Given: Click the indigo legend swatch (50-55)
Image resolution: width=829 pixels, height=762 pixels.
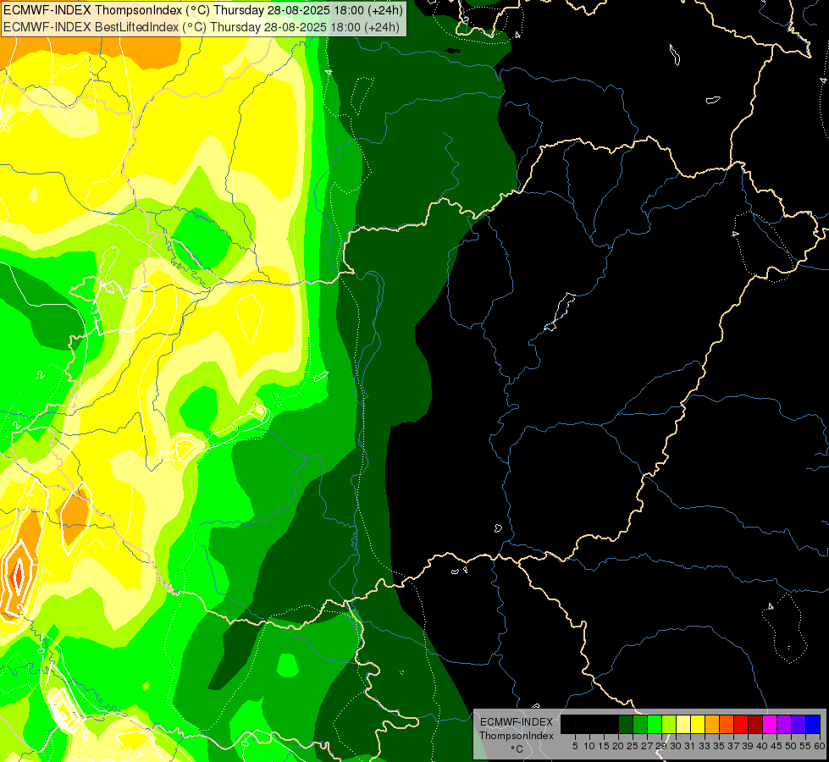Looking at the screenshot, I should (x=799, y=724).
